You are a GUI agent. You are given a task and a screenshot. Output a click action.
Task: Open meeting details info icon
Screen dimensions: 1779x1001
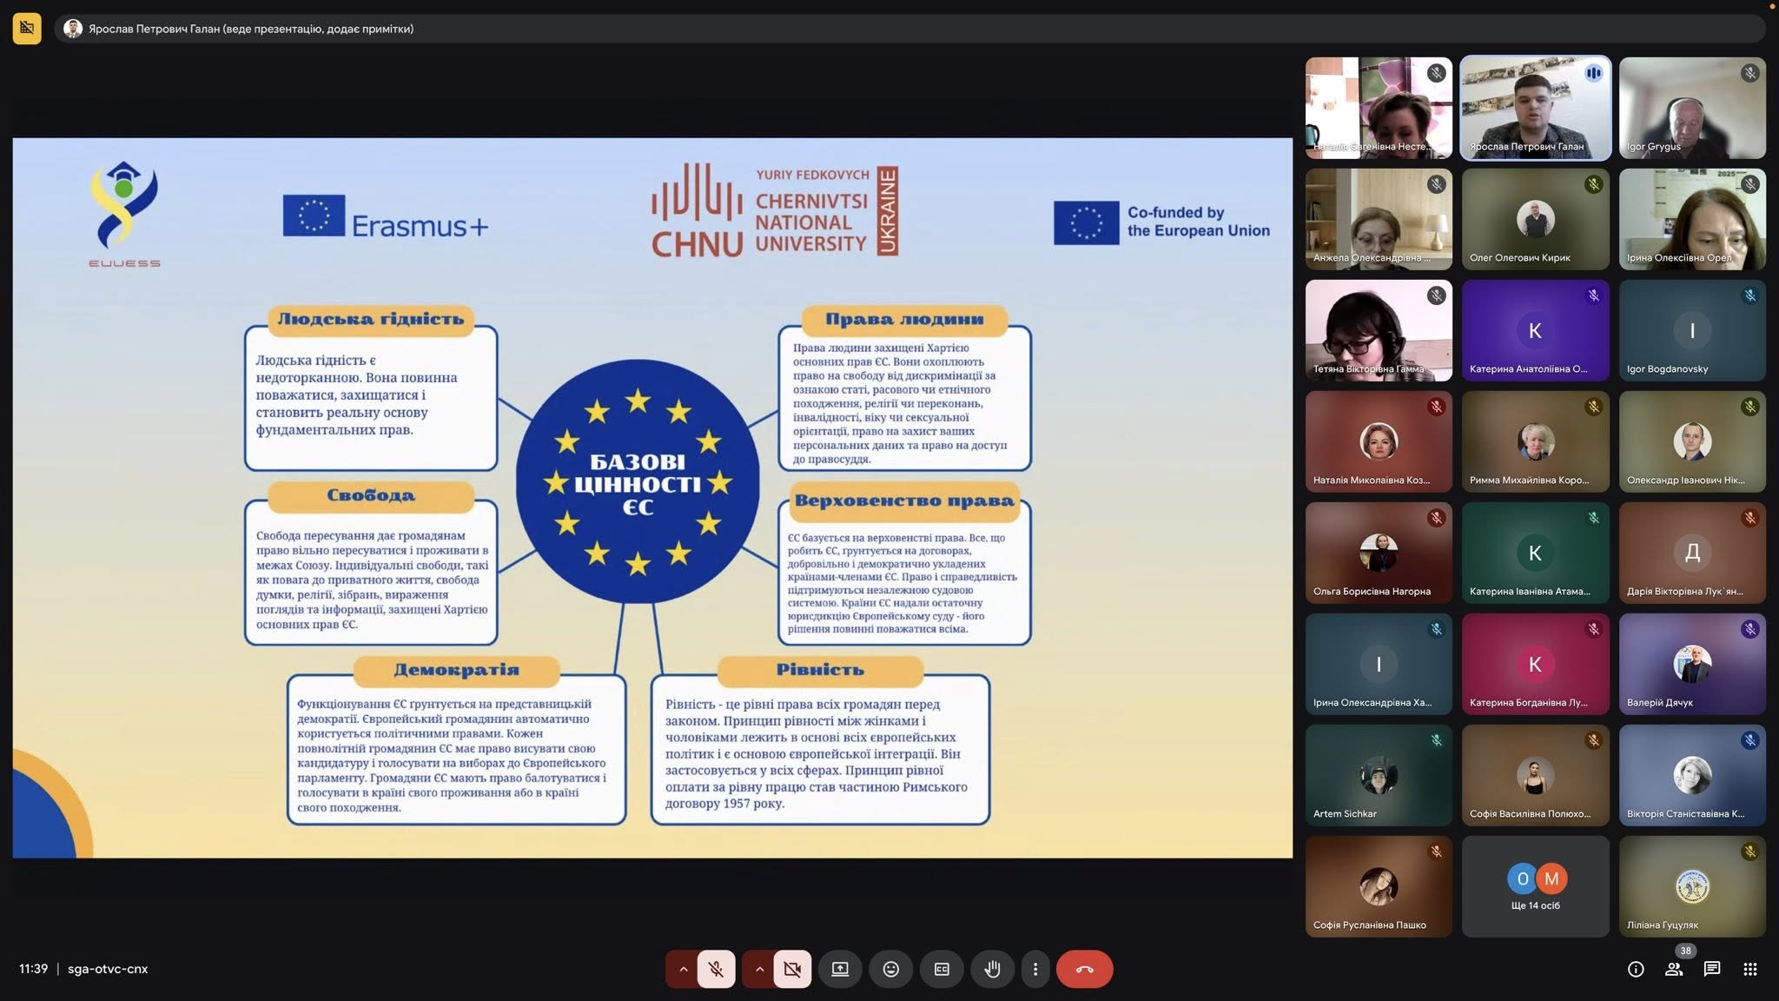(1636, 969)
